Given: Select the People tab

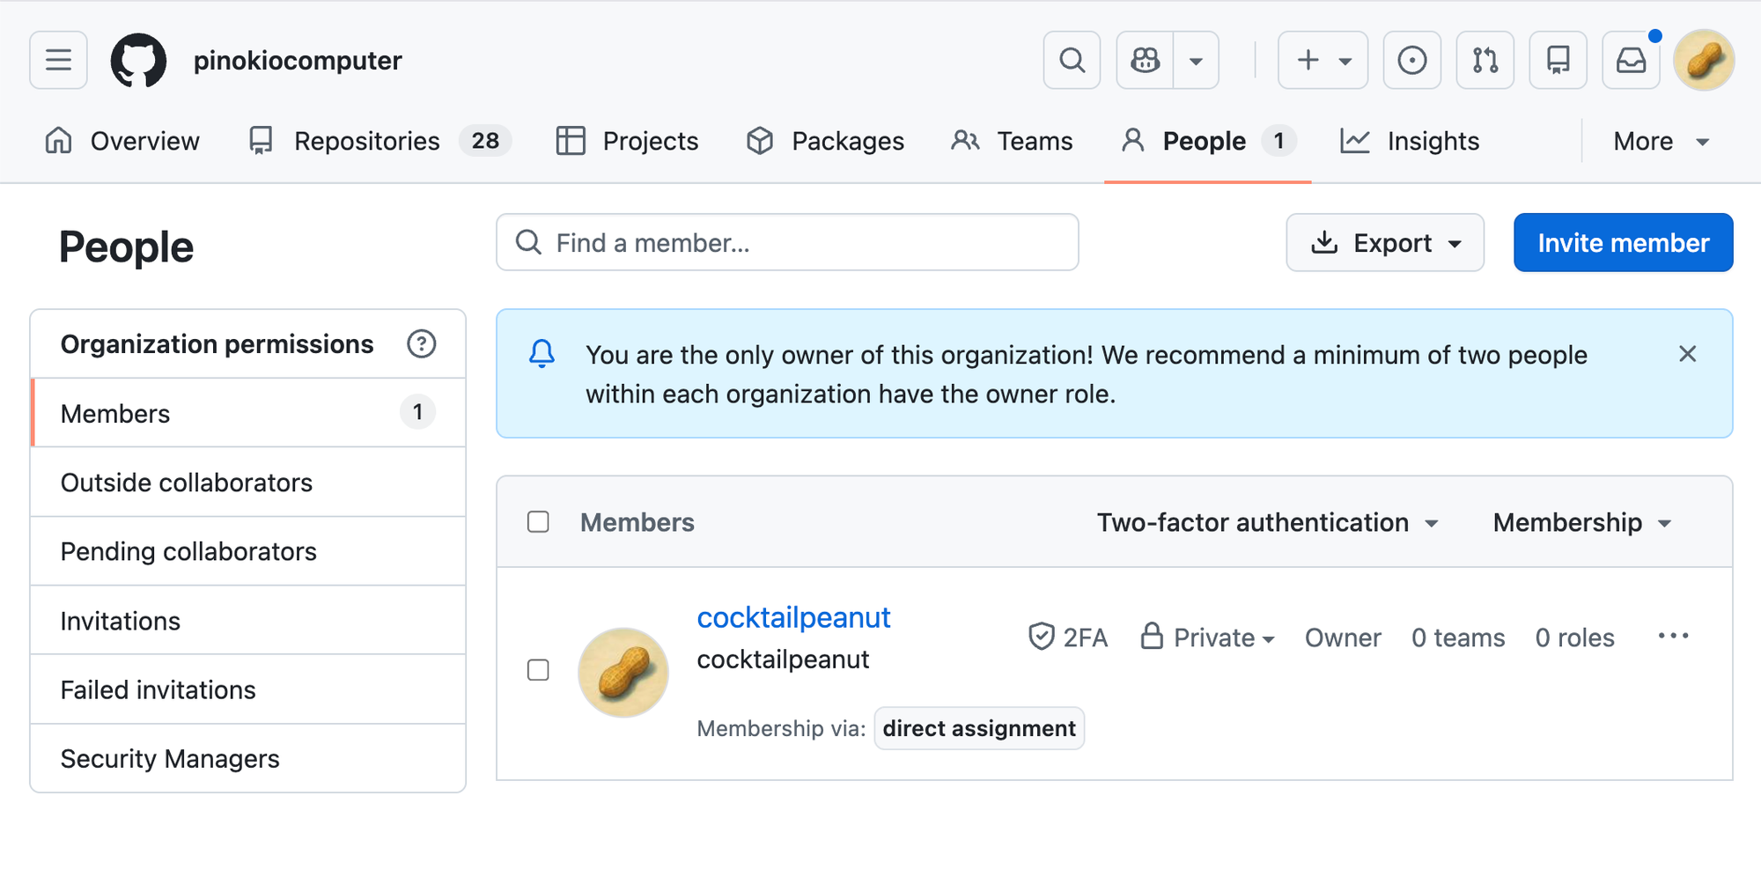Looking at the screenshot, I should point(1207,141).
